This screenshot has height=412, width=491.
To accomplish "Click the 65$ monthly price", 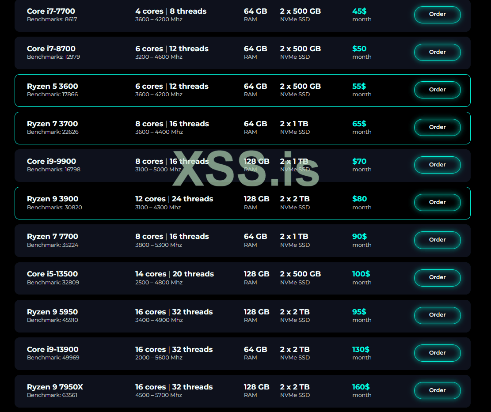I will (359, 124).
